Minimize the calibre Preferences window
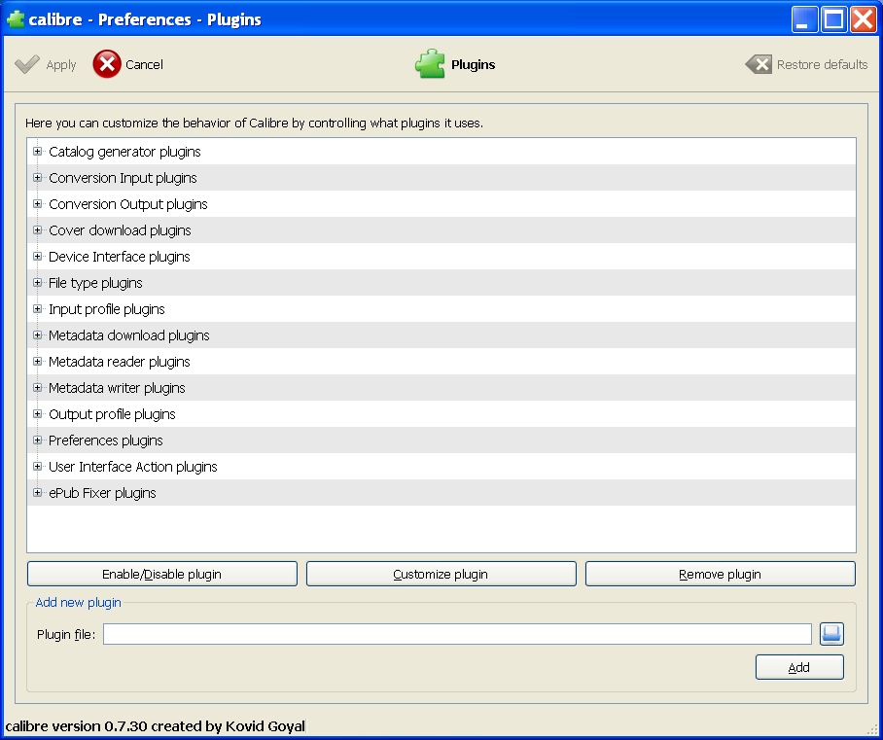This screenshot has width=883, height=740. pos(805,19)
